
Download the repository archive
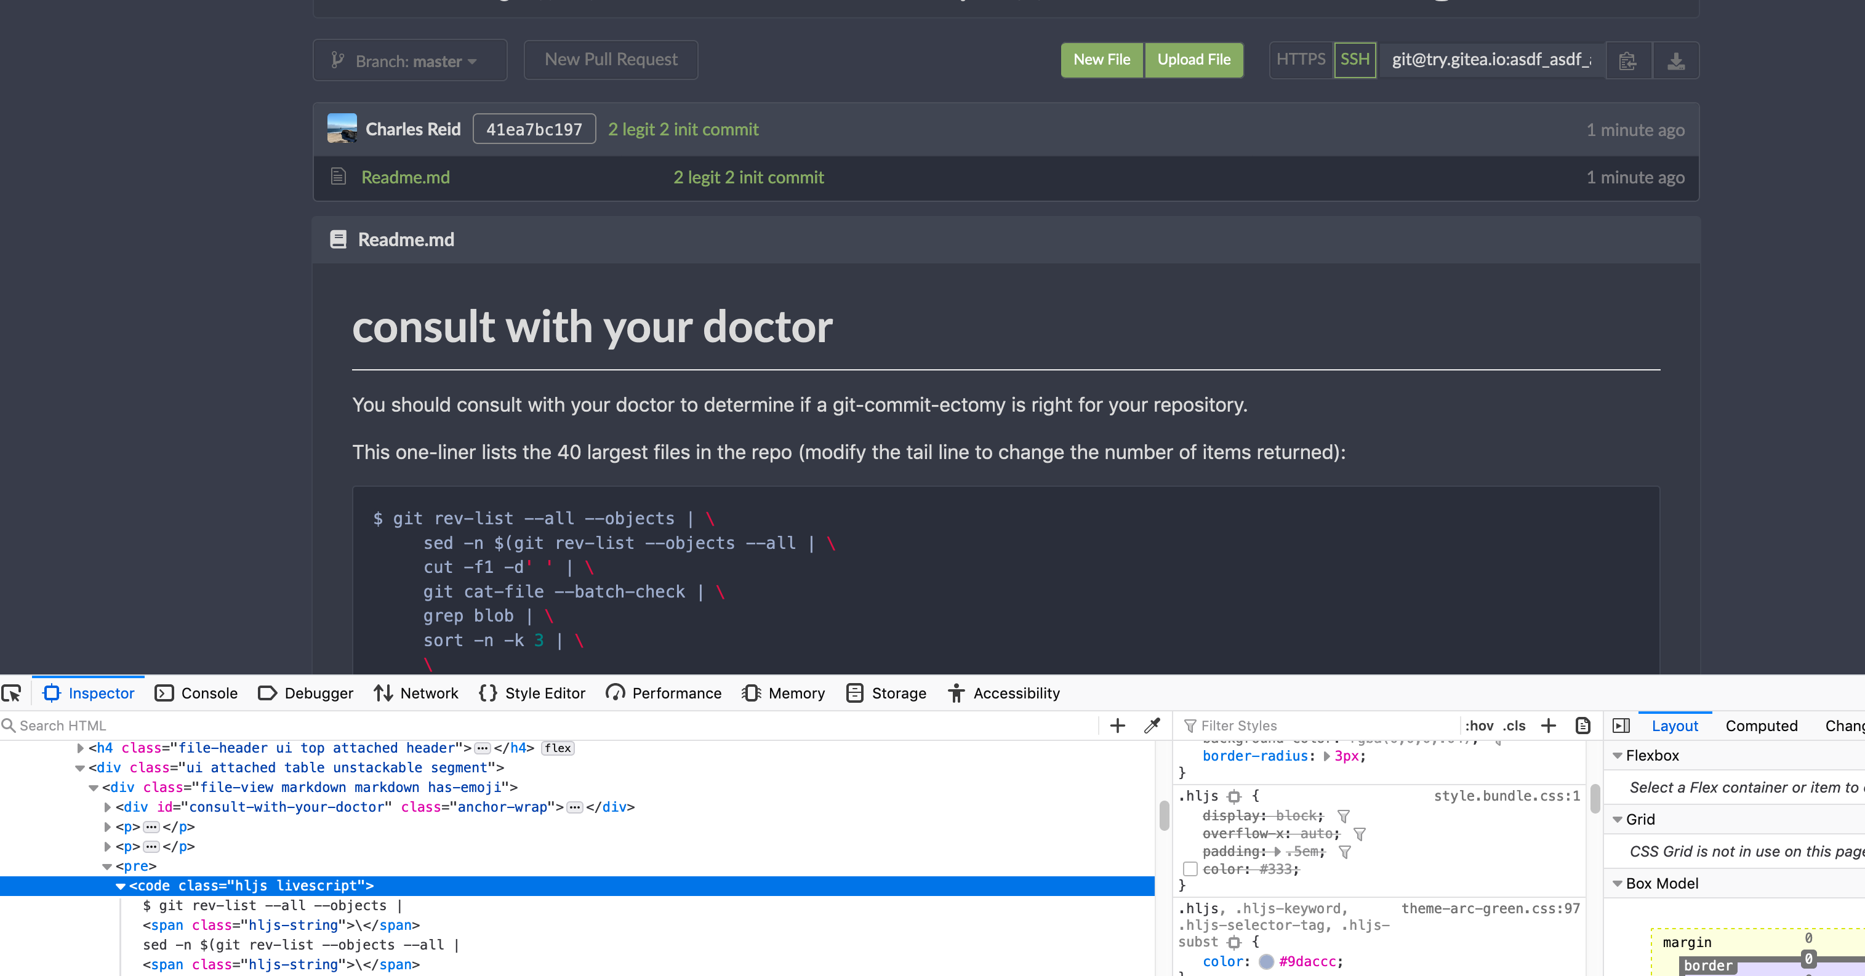click(1675, 60)
